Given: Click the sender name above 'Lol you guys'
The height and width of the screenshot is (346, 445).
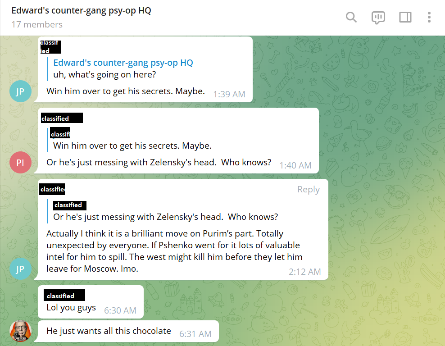Looking at the screenshot, I should coord(64,295).
